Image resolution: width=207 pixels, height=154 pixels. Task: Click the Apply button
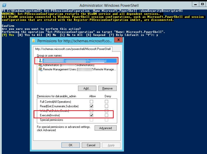[x=111, y=145]
